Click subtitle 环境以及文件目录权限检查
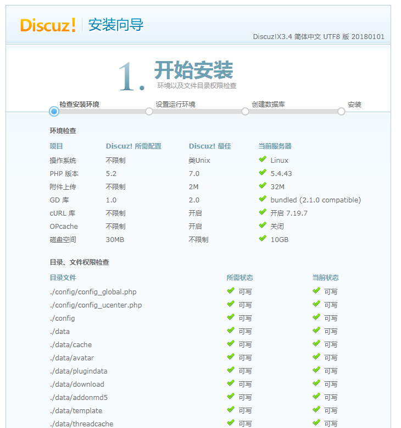 197,86
